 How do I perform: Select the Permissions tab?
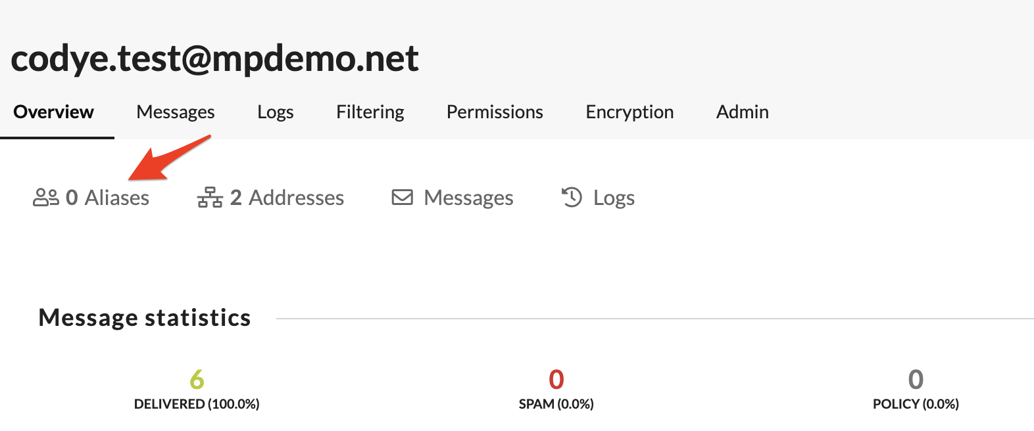click(495, 112)
